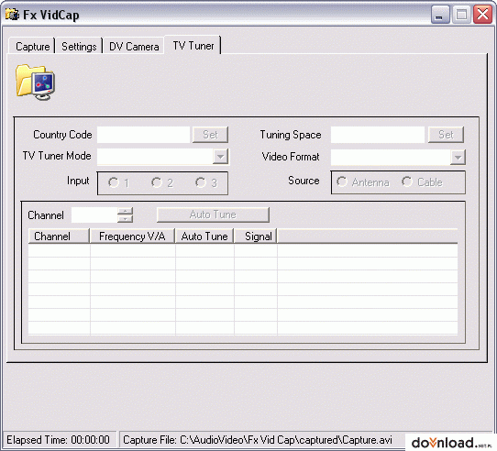Select Input radio button 1
The width and height of the screenshot is (497, 451).
tap(118, 182)
